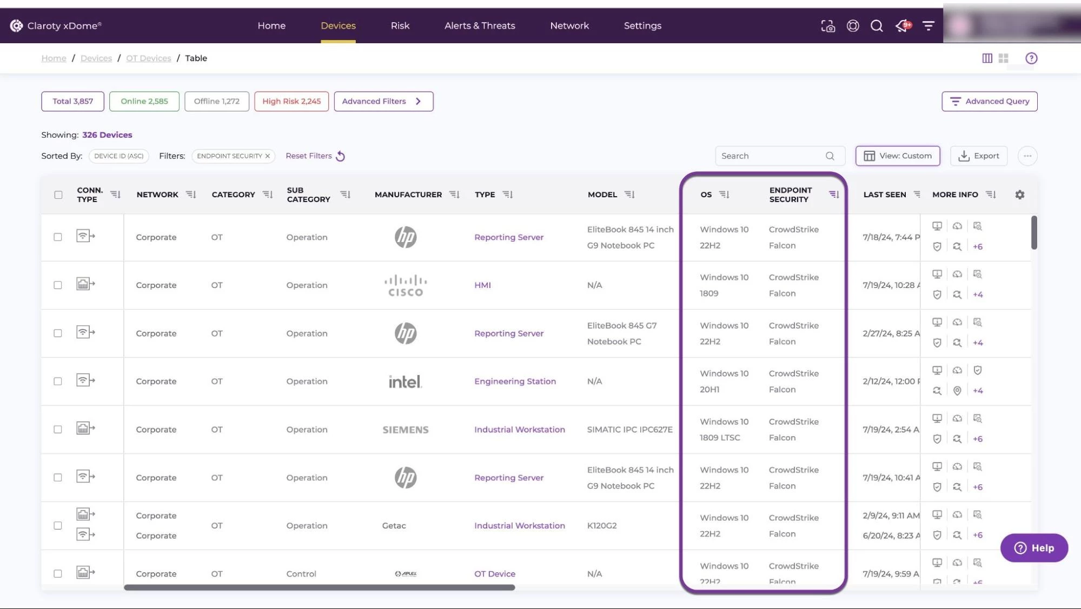Check the Cisco HMI row checkbox
The width and height of the screenshot is (1081, 609).
point(58,285)
